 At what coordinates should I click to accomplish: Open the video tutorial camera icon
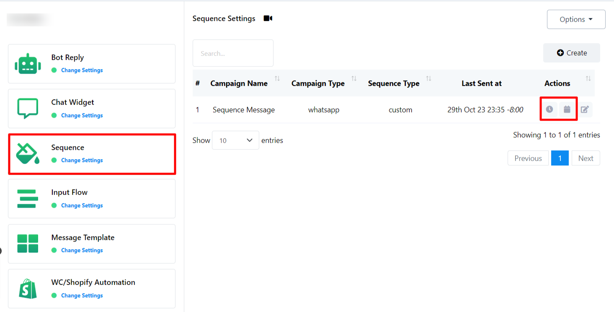point(268,18)
